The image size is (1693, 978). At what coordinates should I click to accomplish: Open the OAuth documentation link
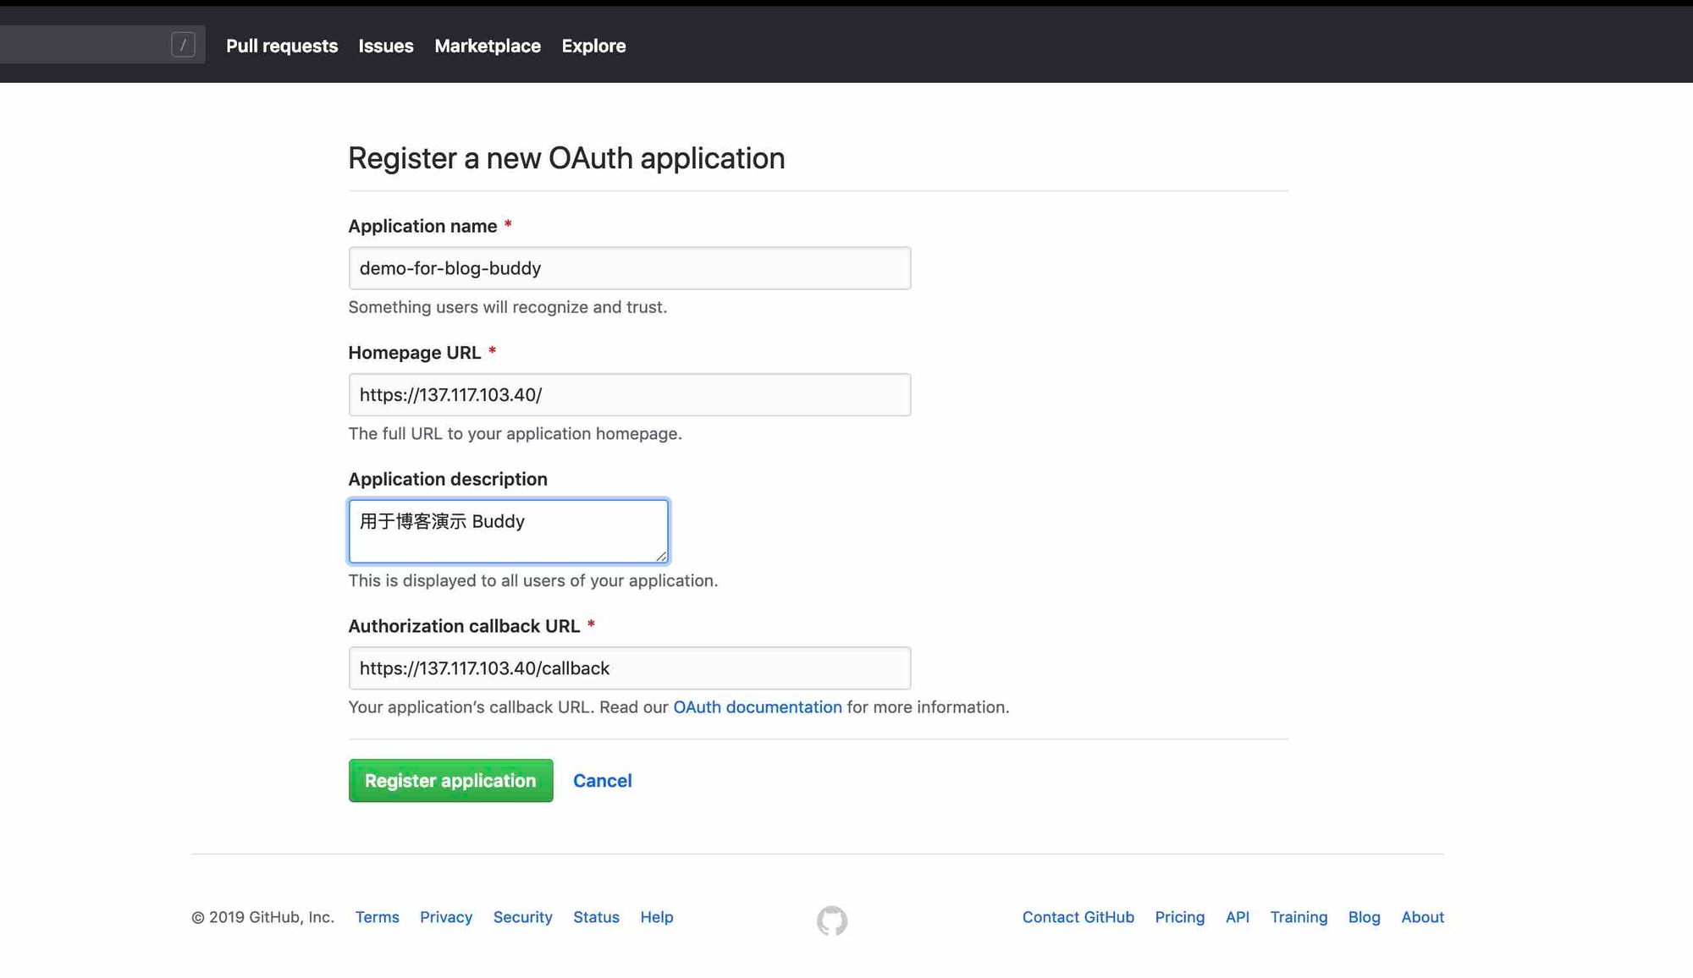[757, 707]
